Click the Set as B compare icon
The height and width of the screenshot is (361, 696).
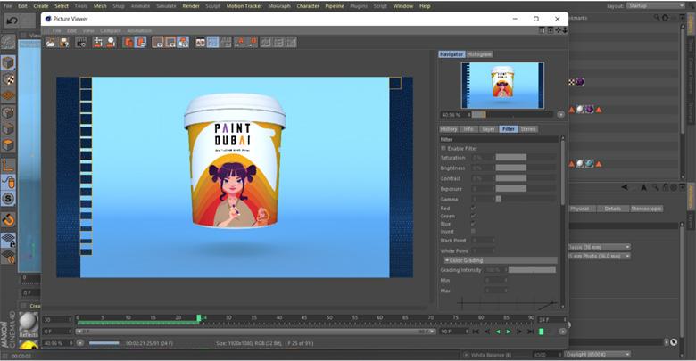170,42
